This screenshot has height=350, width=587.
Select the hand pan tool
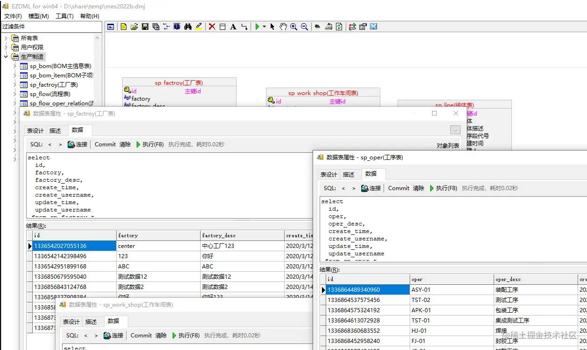tap(283, 27)
